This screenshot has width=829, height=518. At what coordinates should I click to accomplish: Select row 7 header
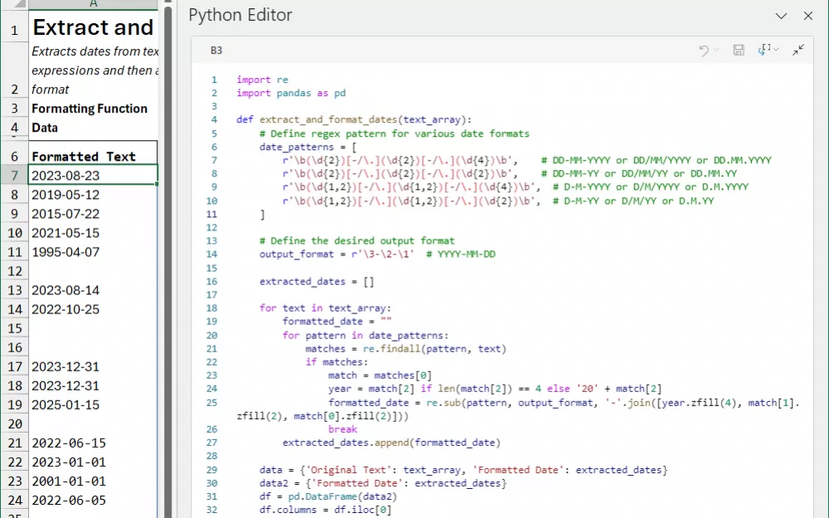coord(14,176)
